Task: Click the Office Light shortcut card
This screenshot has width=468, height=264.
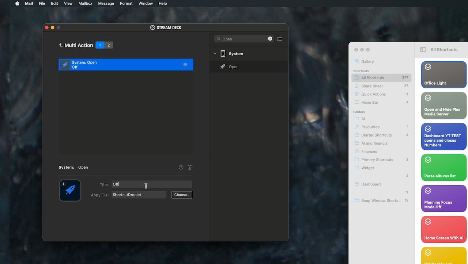Action: [444, 74]
